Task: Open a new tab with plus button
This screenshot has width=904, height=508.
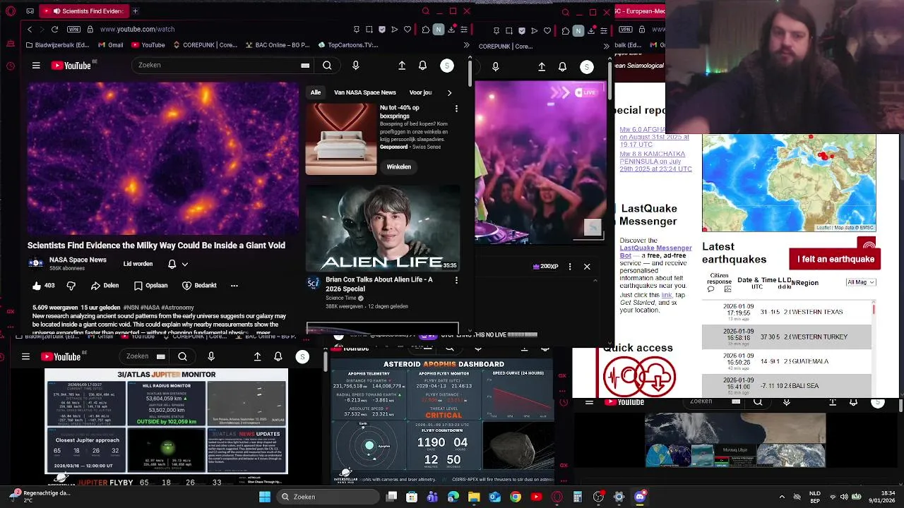Action: pos(135,11)
